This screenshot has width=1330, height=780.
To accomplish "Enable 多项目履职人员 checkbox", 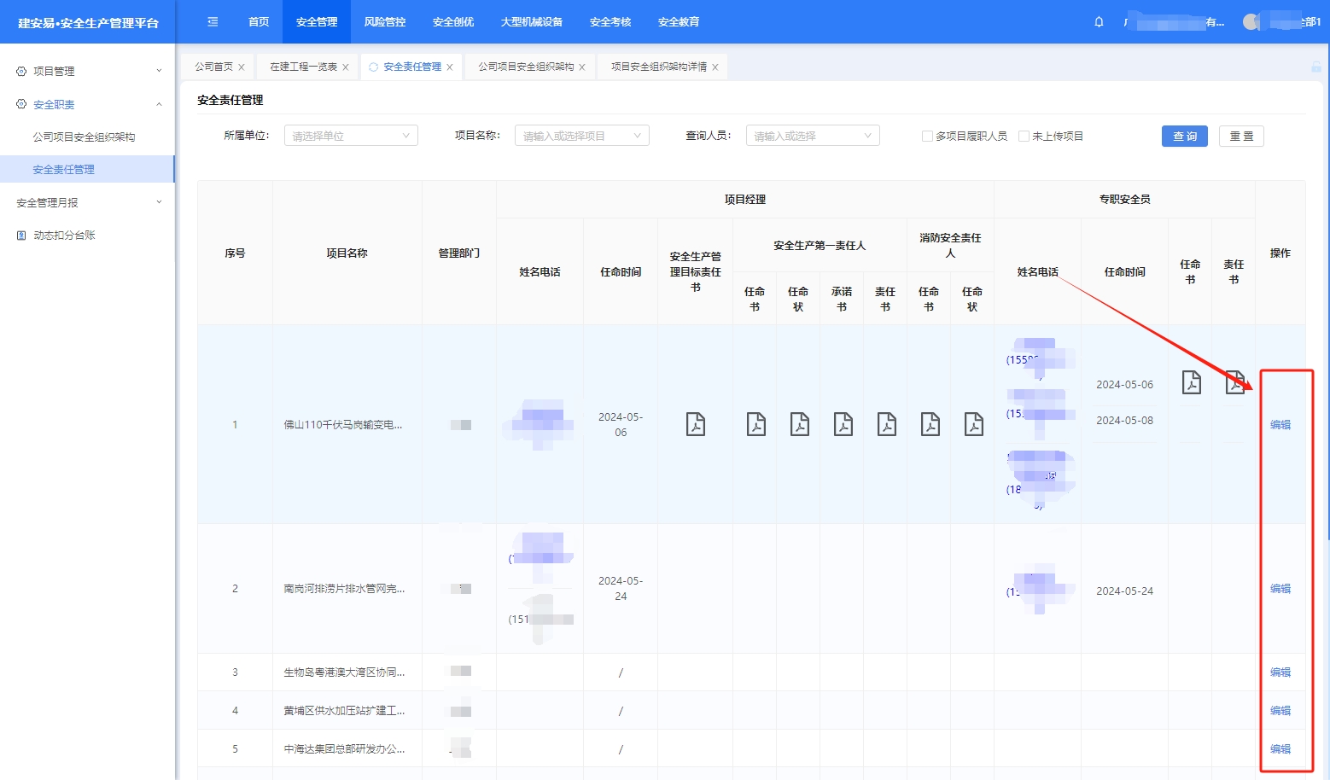I will (927, 137).
